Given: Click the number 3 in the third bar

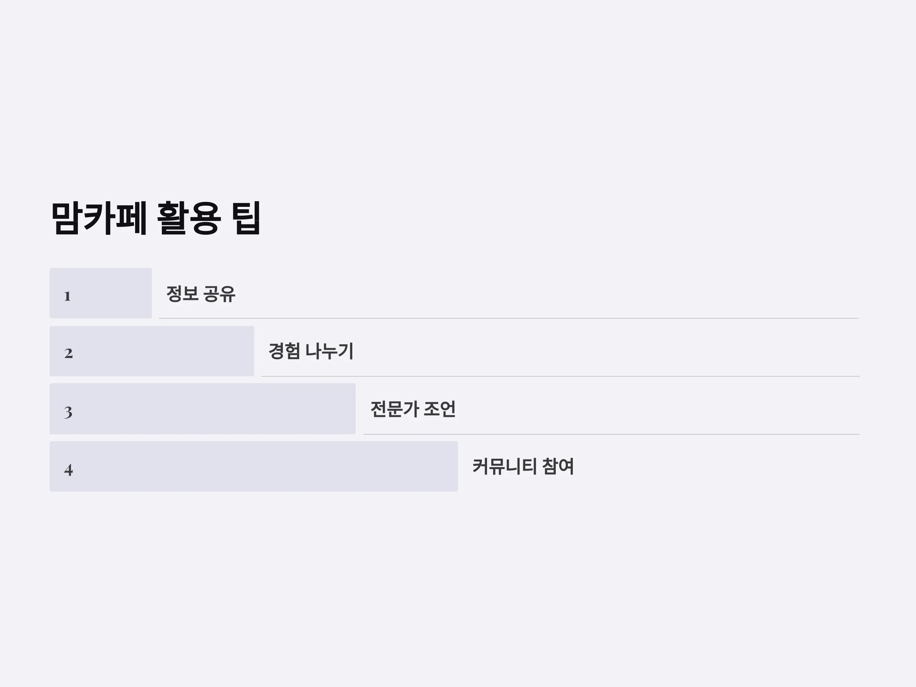Looking at the screenshot, I should [x=68, y=411].
